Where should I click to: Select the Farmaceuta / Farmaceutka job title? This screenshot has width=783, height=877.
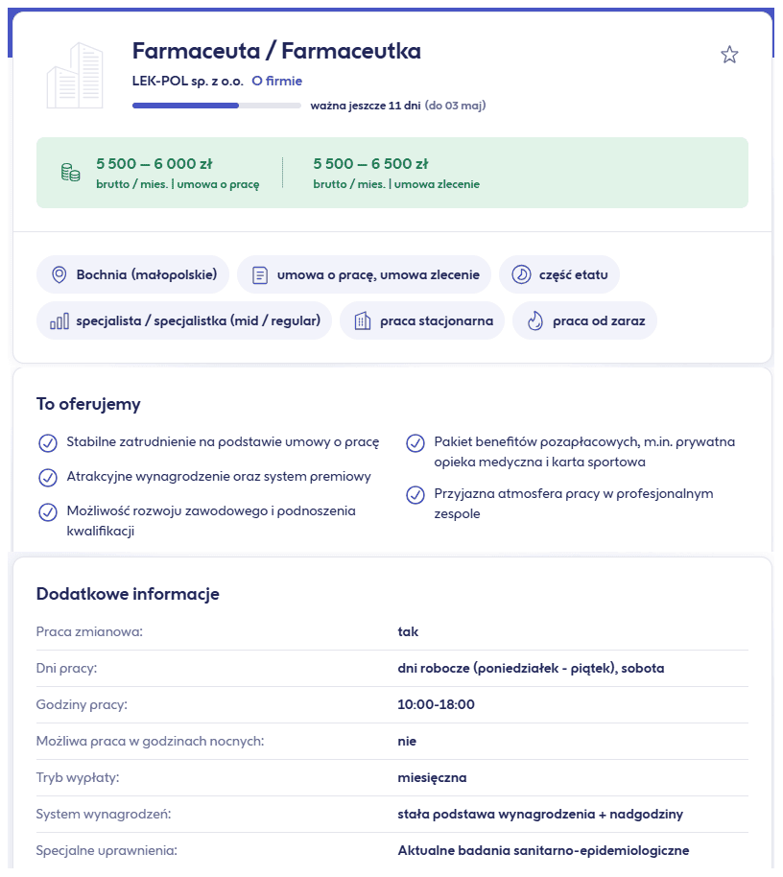(276, 51)
